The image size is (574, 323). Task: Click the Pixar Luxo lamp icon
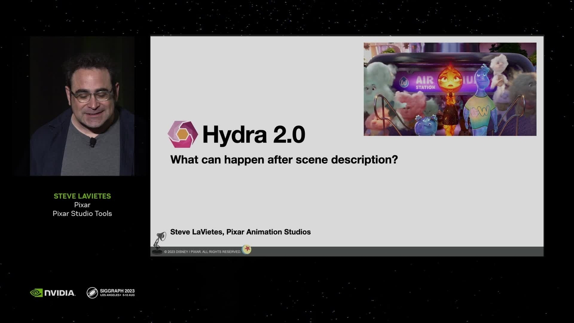(x=158, y=243)
